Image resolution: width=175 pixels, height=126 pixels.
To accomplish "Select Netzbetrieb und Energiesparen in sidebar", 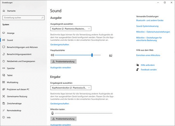I will point(21,61).
